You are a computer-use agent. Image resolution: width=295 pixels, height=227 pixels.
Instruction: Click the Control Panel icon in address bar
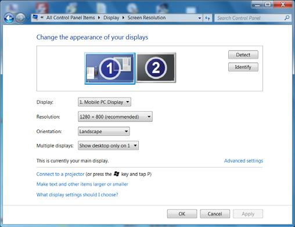(x=35, y=17)
